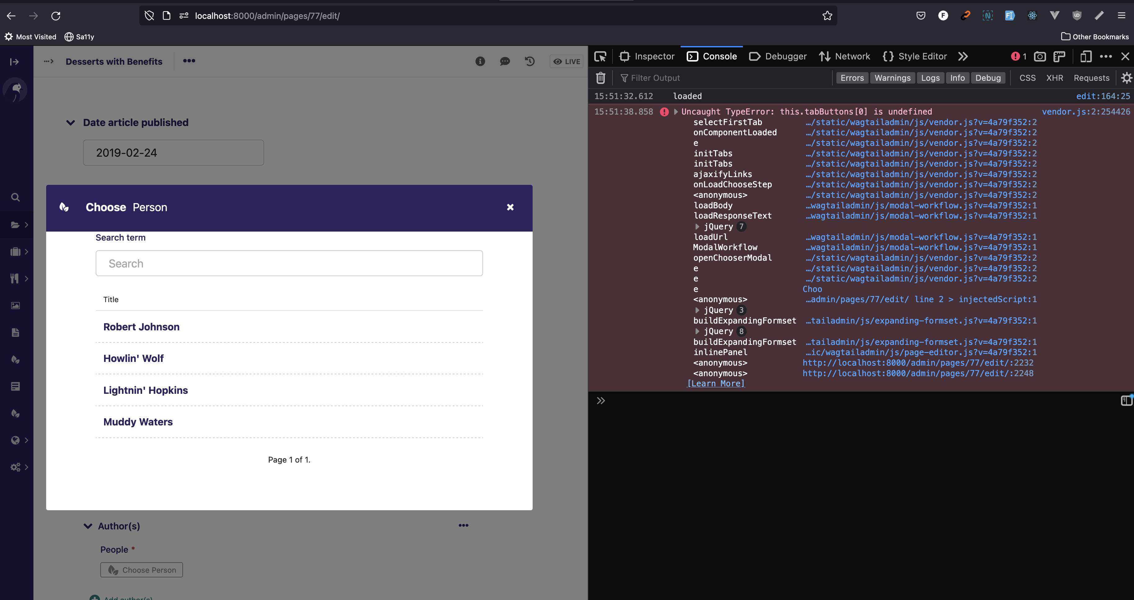Screen dimensions: 1134x600
Task: Enable the Warnings filter in the console
Action: (x=892, y=77)
